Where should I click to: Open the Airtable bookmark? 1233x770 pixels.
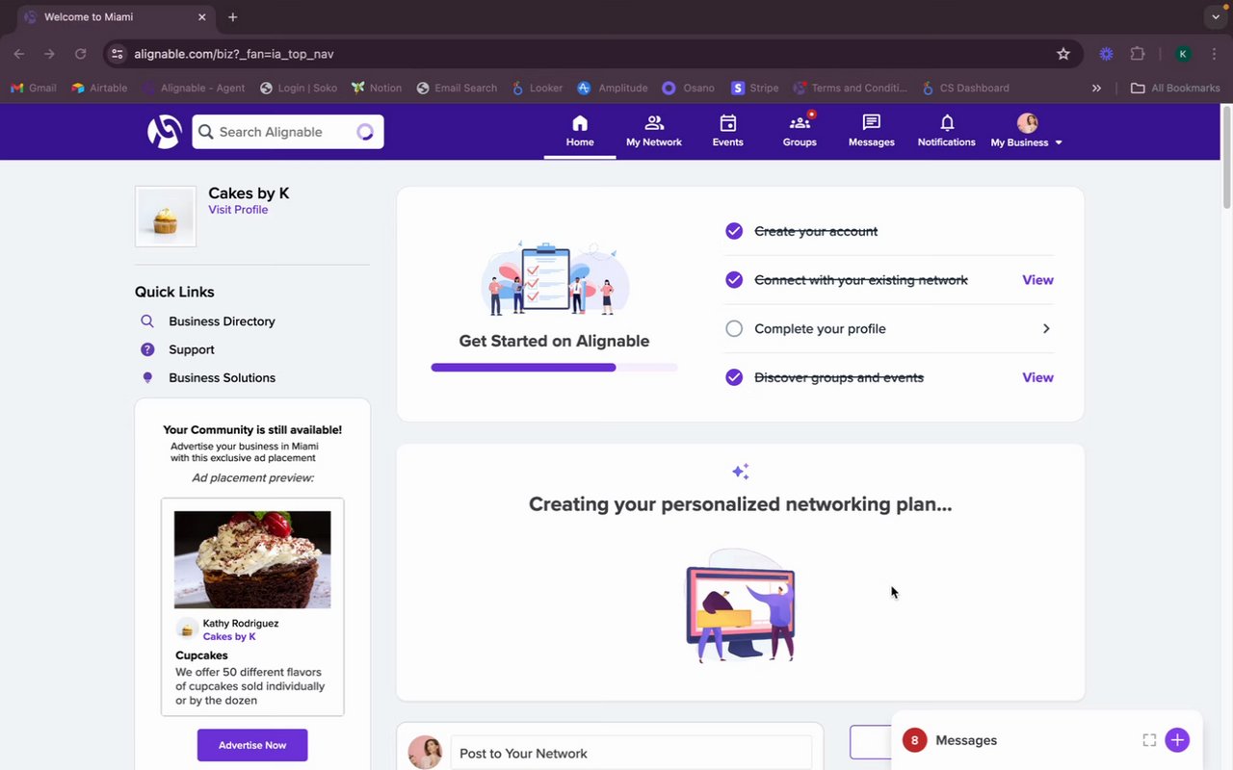pyautogui.click(x=99, y=88)
